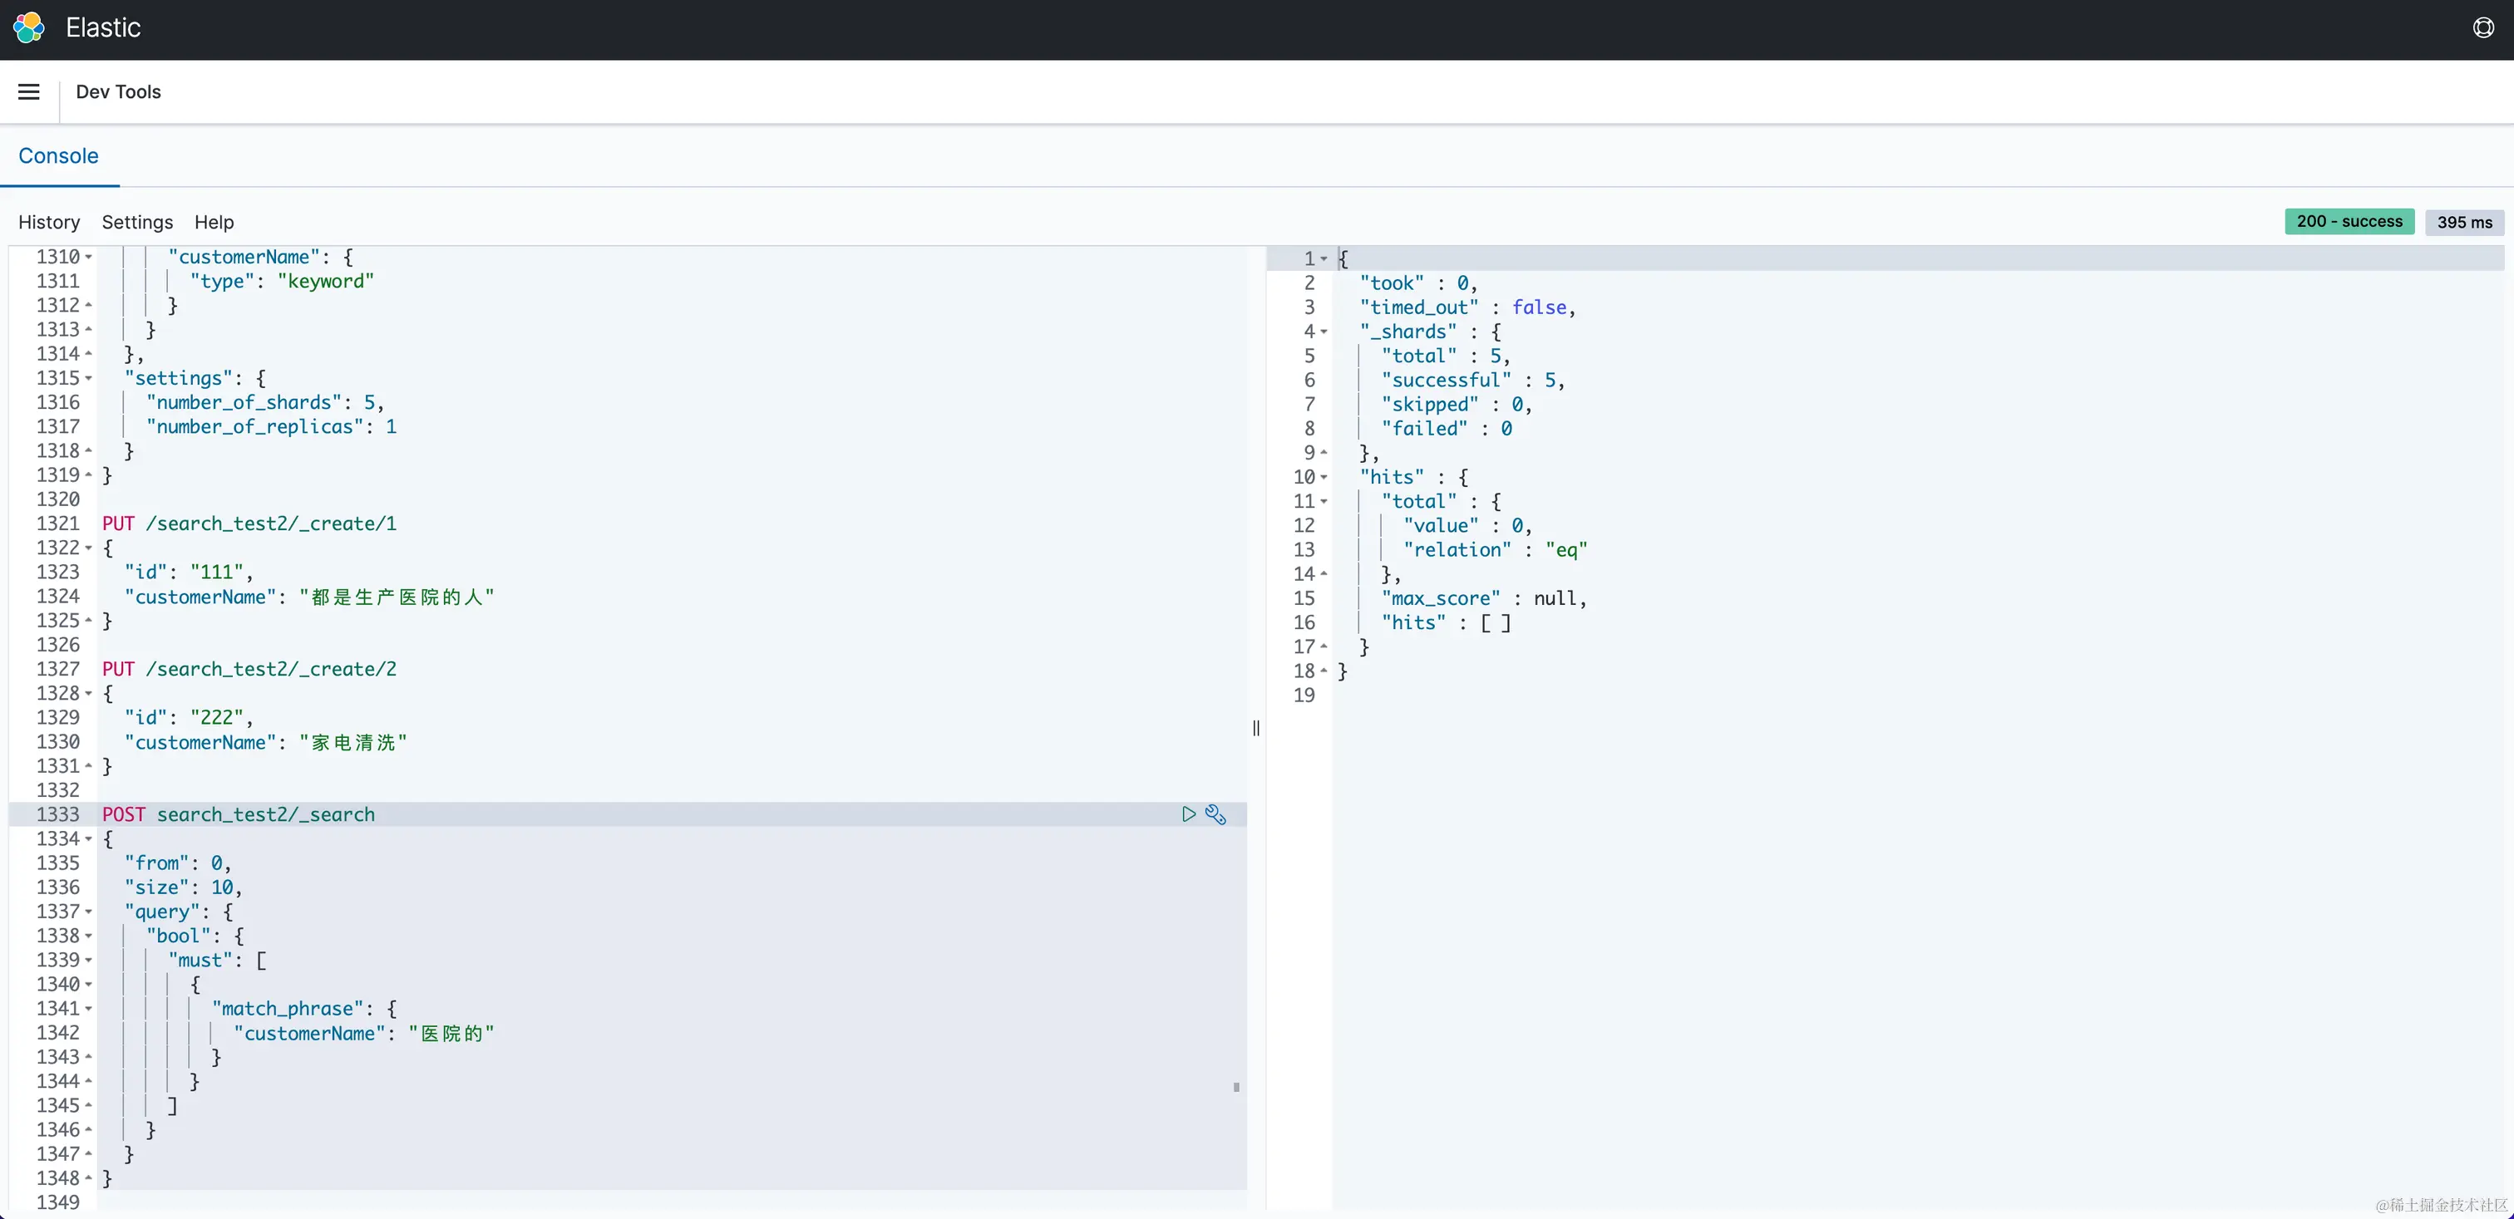
Task: Collapse the query block at line 1337
Action: [89, 912]
